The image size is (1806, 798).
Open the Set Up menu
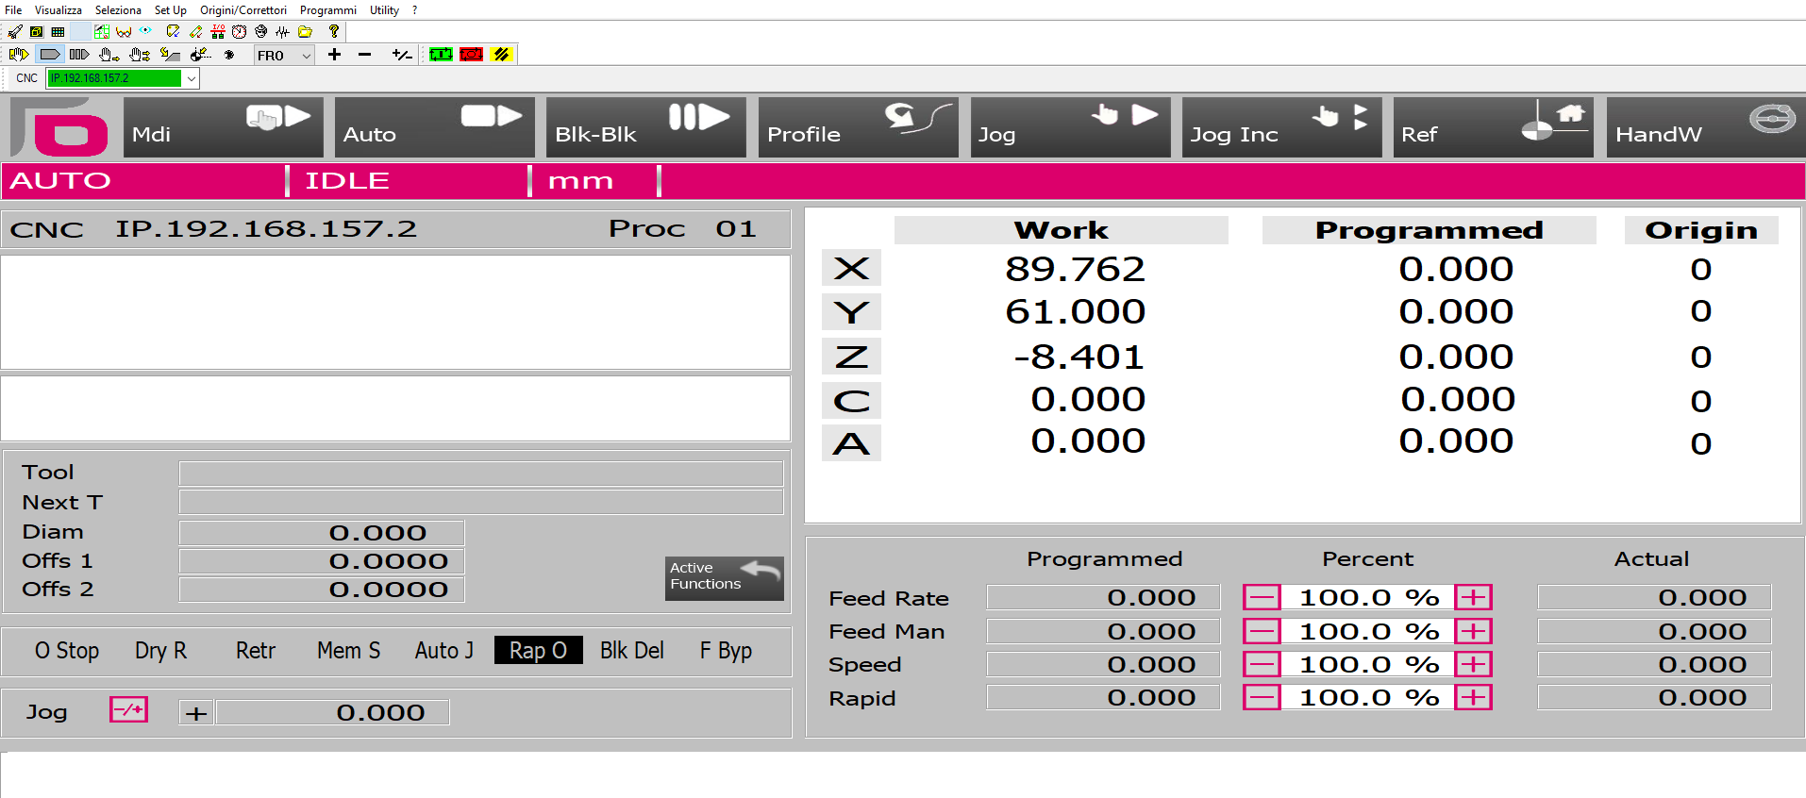(171, 9)
